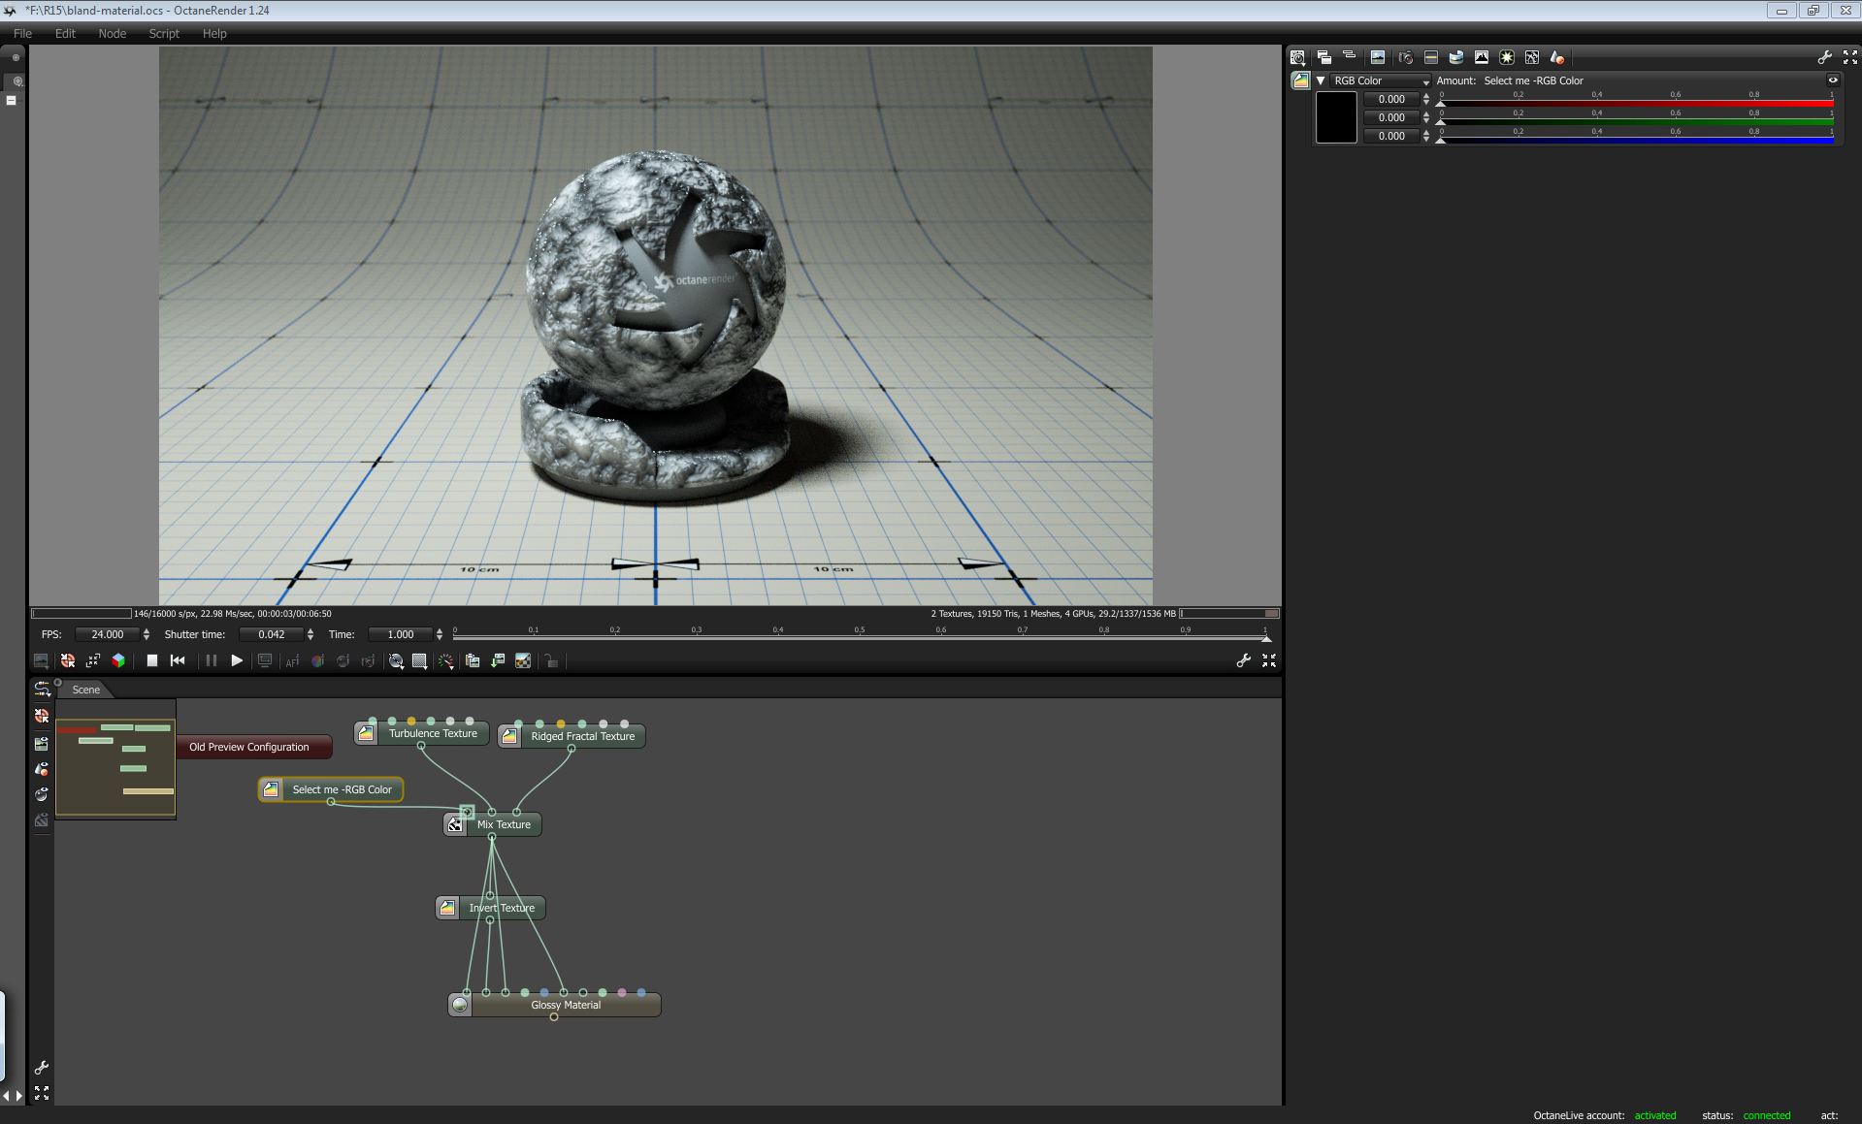Copy the render image to clipboard
The height and width of the screenshot is (1124, 1862).
click(473, 660)
